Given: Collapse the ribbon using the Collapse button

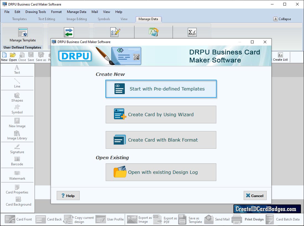Looking at the screenshot, I should (x=282, y=19).
